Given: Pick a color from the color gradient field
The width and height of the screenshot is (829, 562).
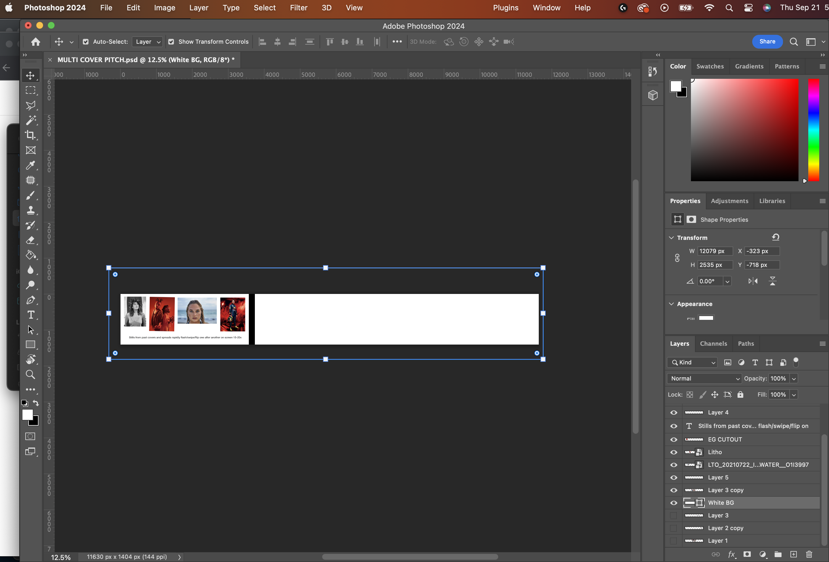Looking at the screenshot, I should coord(744,130).
